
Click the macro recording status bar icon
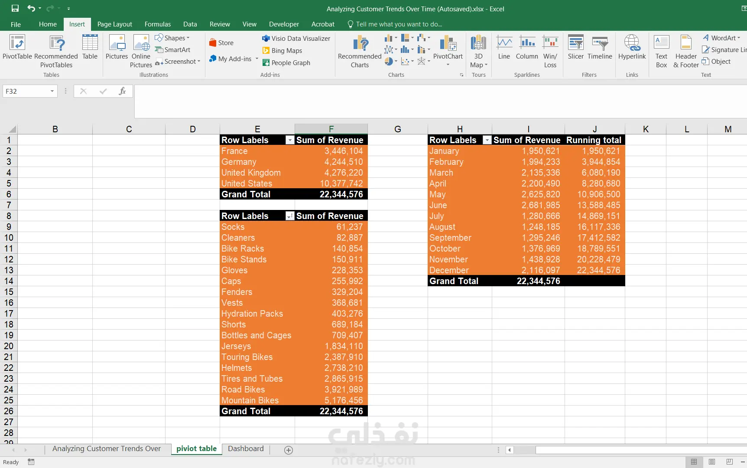click(31, 462)
